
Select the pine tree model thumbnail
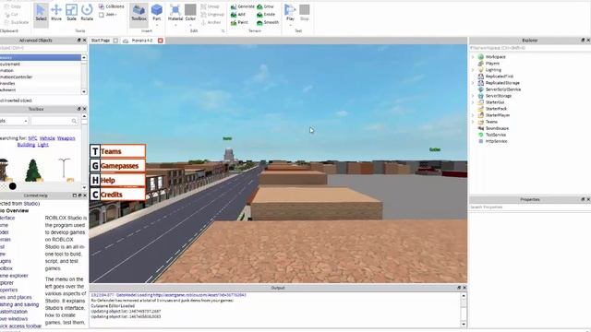[33, 170]
